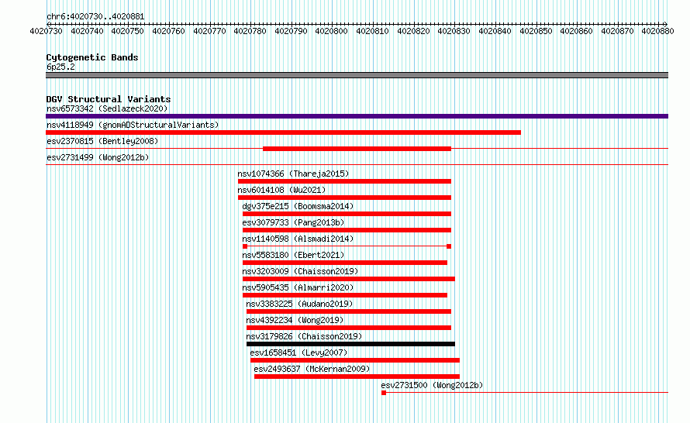The image size is (690, 423).
Task: Open the nsv4392234 (Wong2019) label
Action: click(x=295, y=320)
